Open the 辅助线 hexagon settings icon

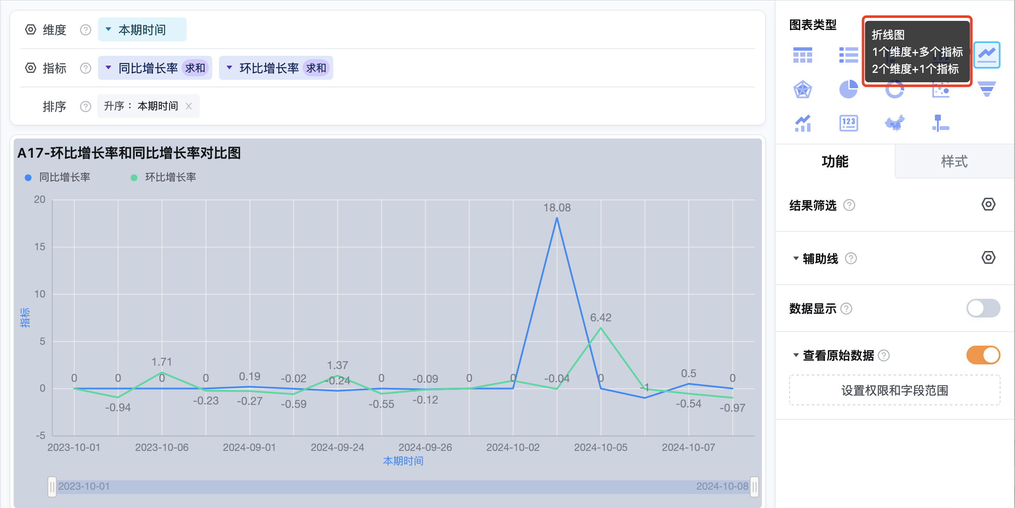[x=989, y=258]
